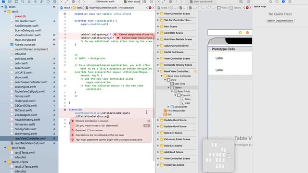
Task: Collapse the test3 project root
Action: pyautogui.click(x=2, y=7)
